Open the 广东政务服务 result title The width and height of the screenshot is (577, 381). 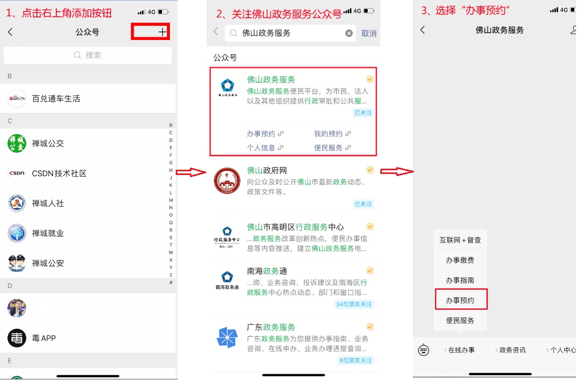(x=271, y=327)
